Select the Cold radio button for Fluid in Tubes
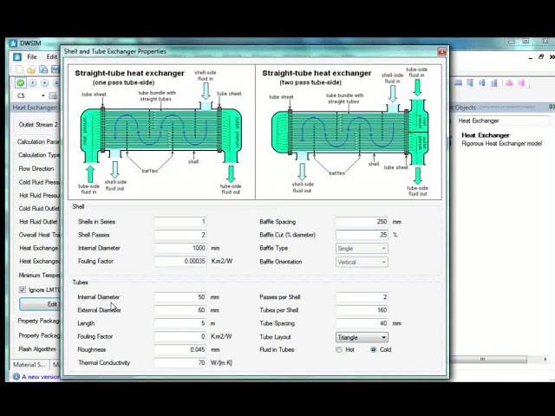555x416 pixels. [x=374, y=349]
